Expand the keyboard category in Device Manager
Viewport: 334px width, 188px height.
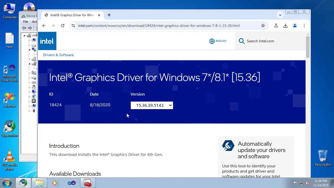(x=29, y=82)
